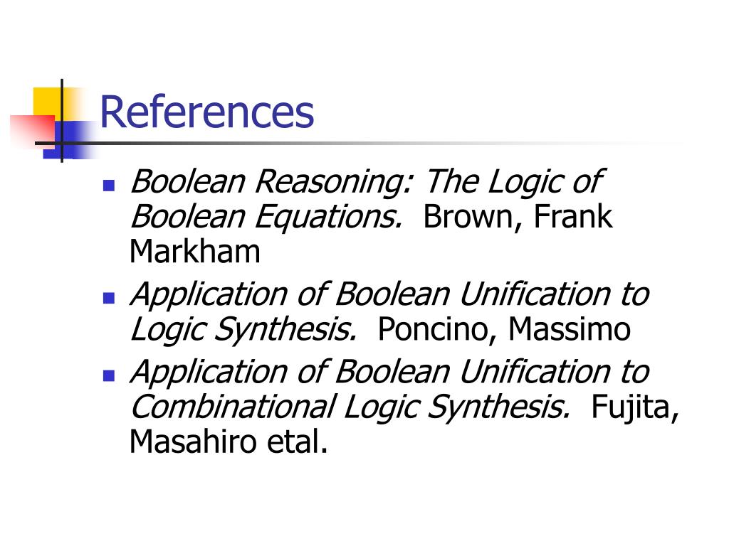Click author name 'Brown, Frank'
The height and width of the screenshot is (546, 729).
point(518,217)
